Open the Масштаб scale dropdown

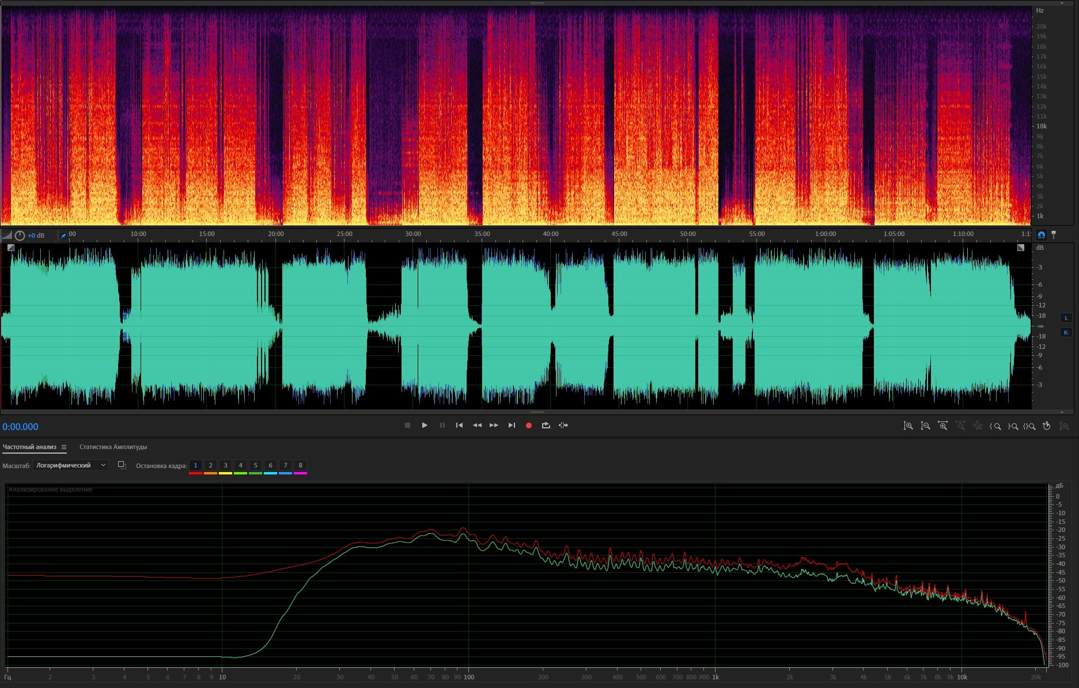[x=70, y=465]
